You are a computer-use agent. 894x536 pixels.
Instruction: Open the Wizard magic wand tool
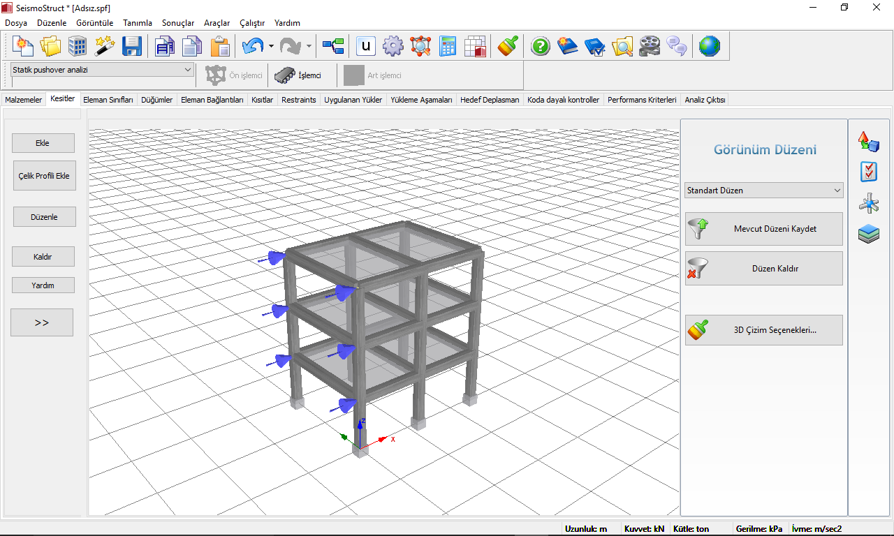[x=105, y=46]
